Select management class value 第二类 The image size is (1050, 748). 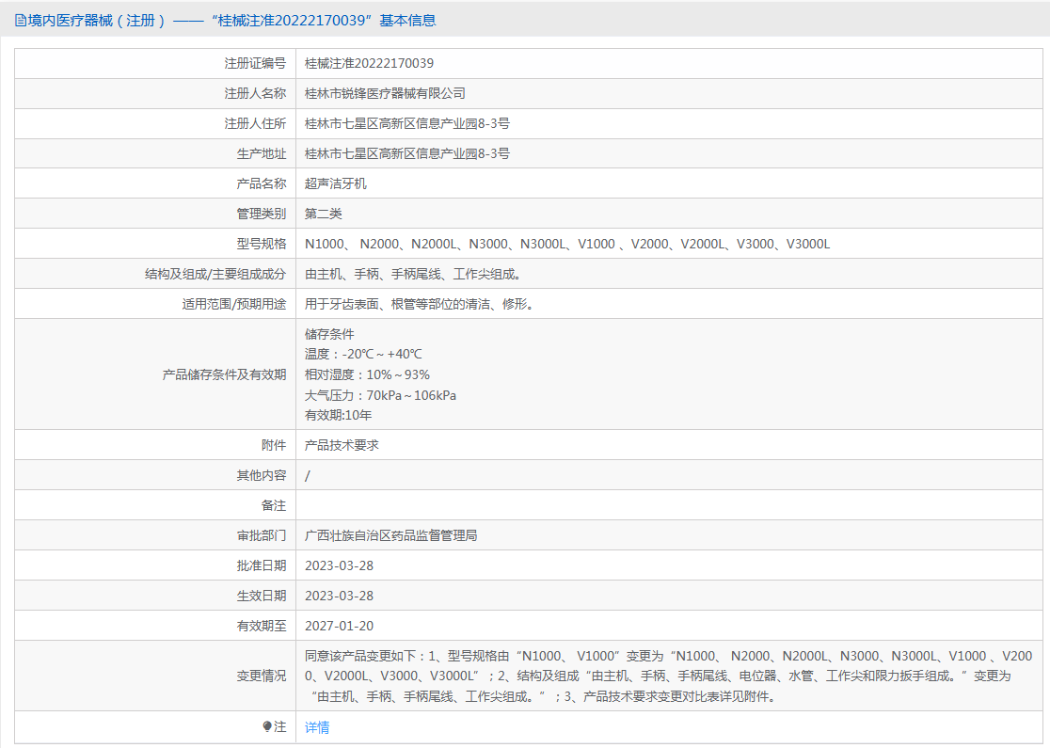point(324,214)
